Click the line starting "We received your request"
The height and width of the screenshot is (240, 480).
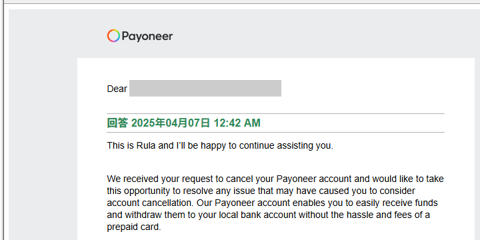(275, 179)
